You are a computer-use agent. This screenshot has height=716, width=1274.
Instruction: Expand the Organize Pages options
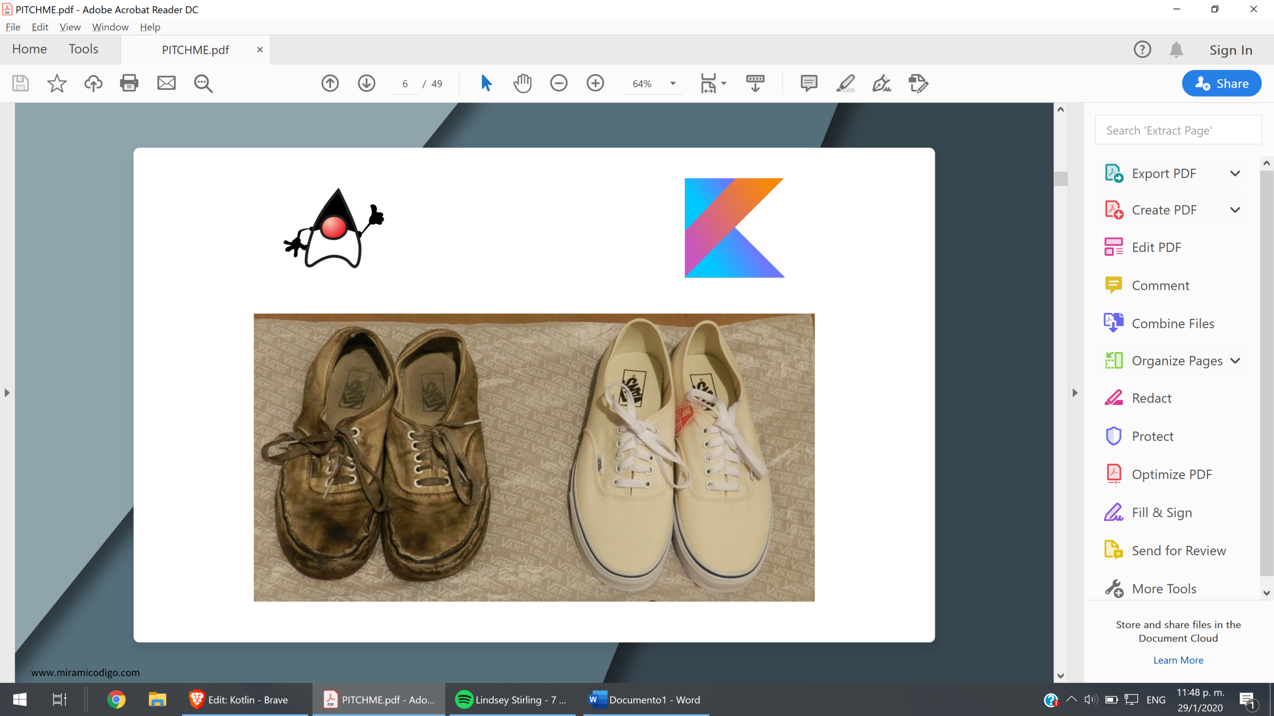[1235, 361]
